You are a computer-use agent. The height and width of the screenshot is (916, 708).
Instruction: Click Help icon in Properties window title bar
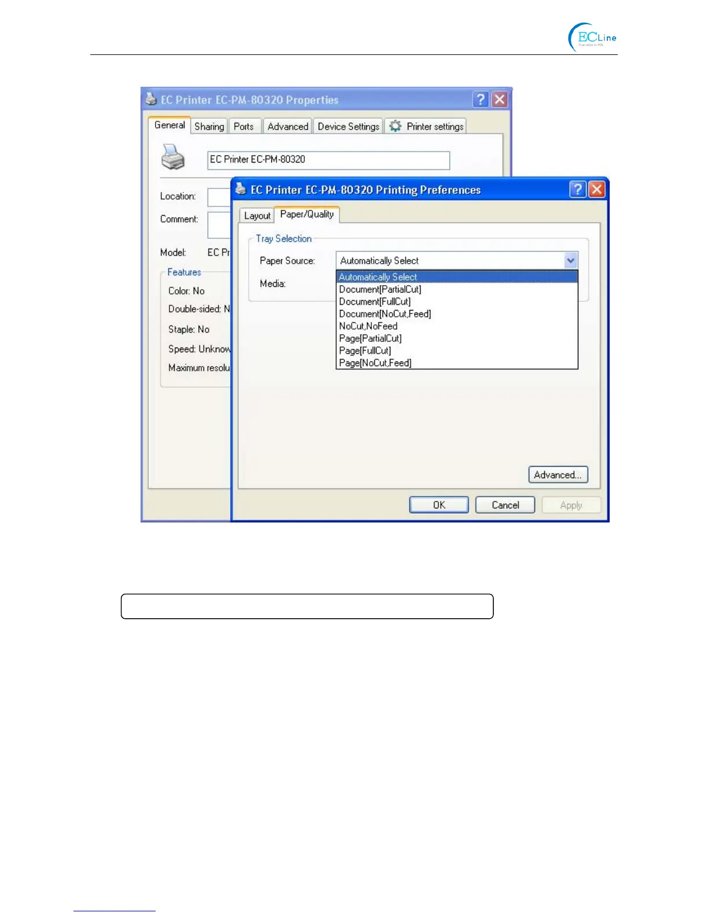coord(480,99)
